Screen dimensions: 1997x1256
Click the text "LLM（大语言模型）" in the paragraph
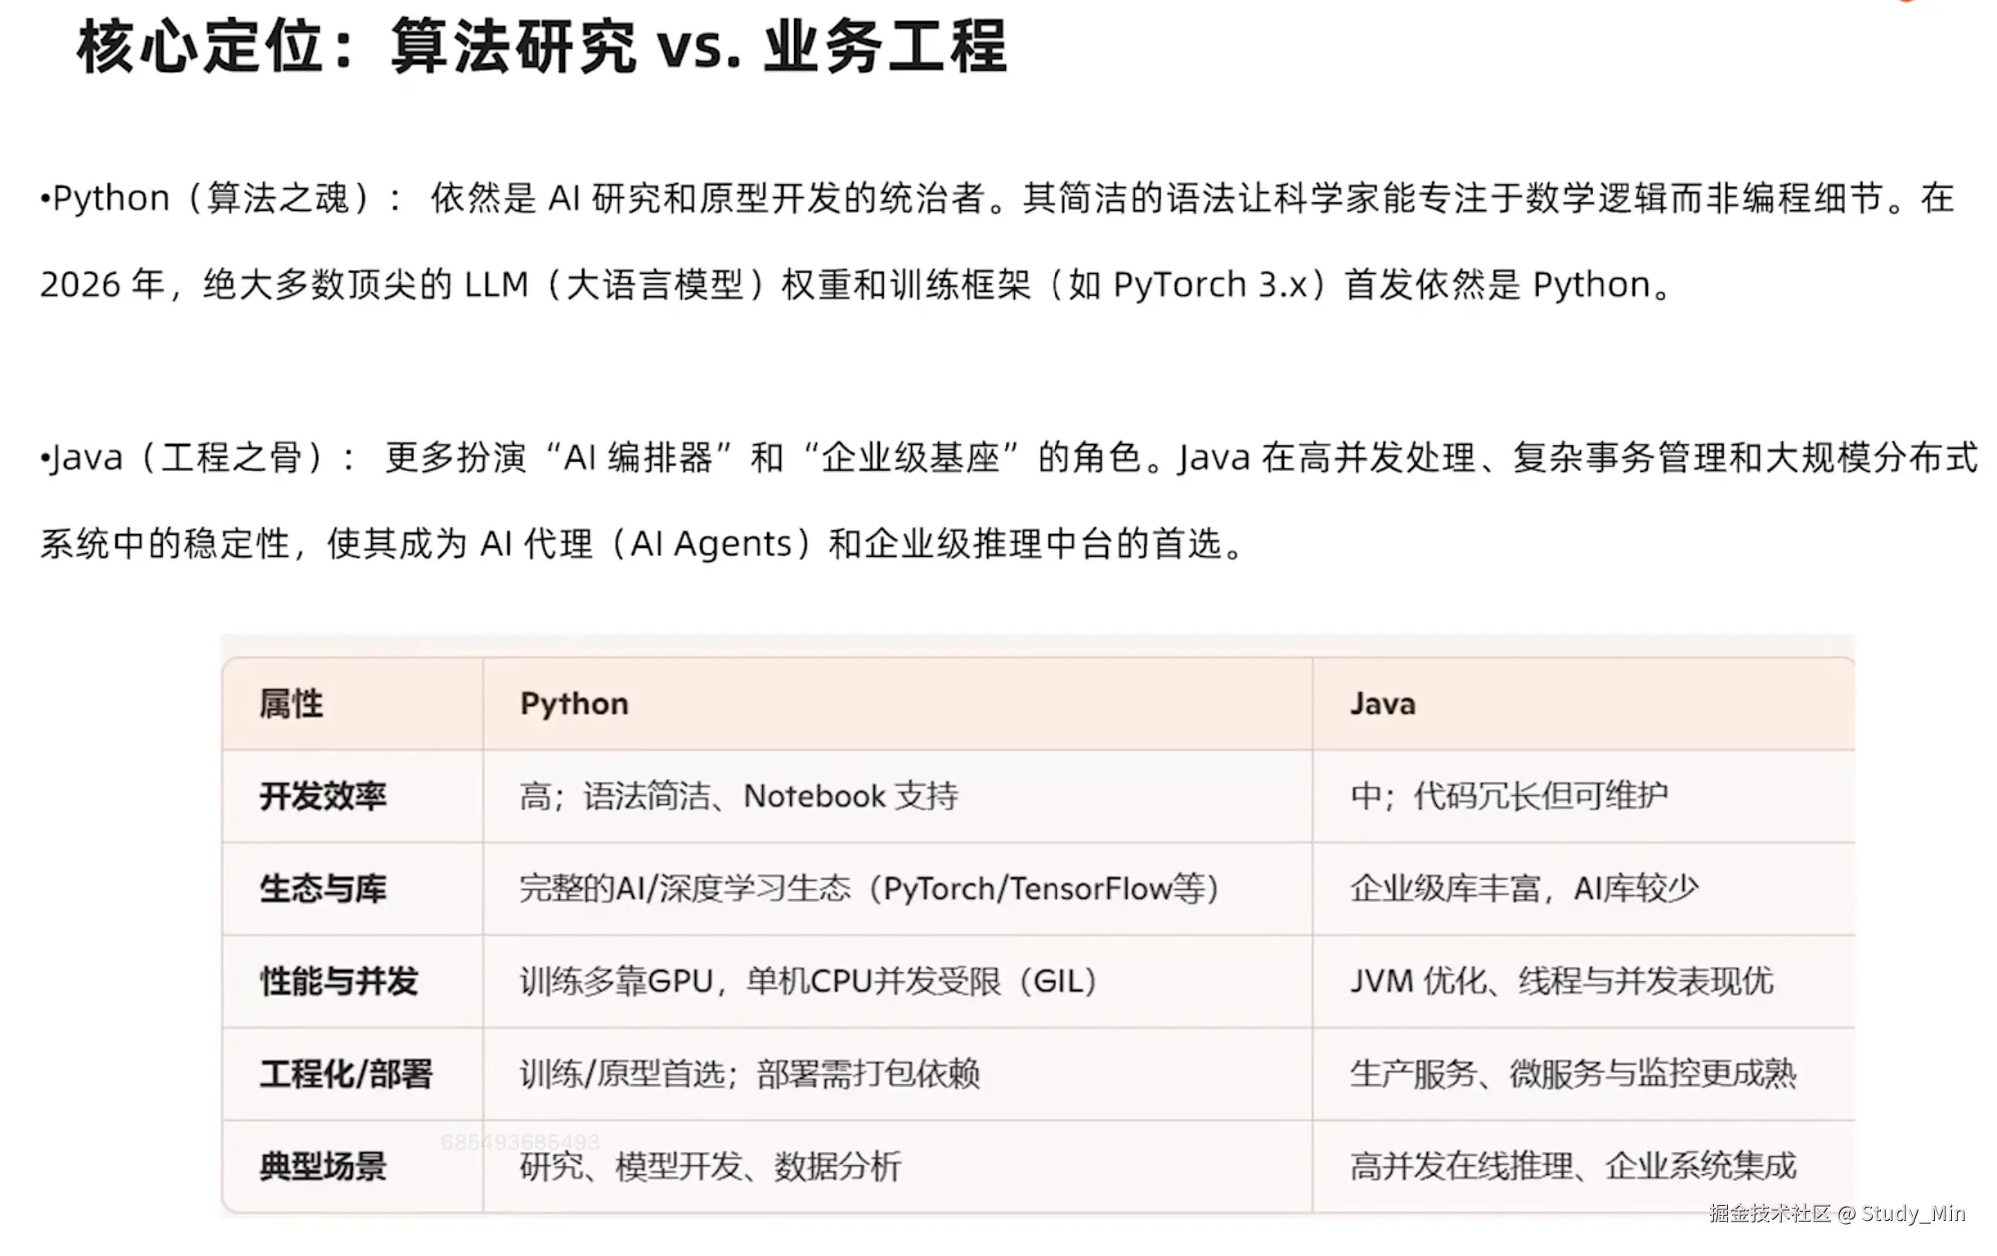[x=614, y=285]
